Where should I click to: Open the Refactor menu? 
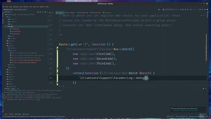click(26, 7)
